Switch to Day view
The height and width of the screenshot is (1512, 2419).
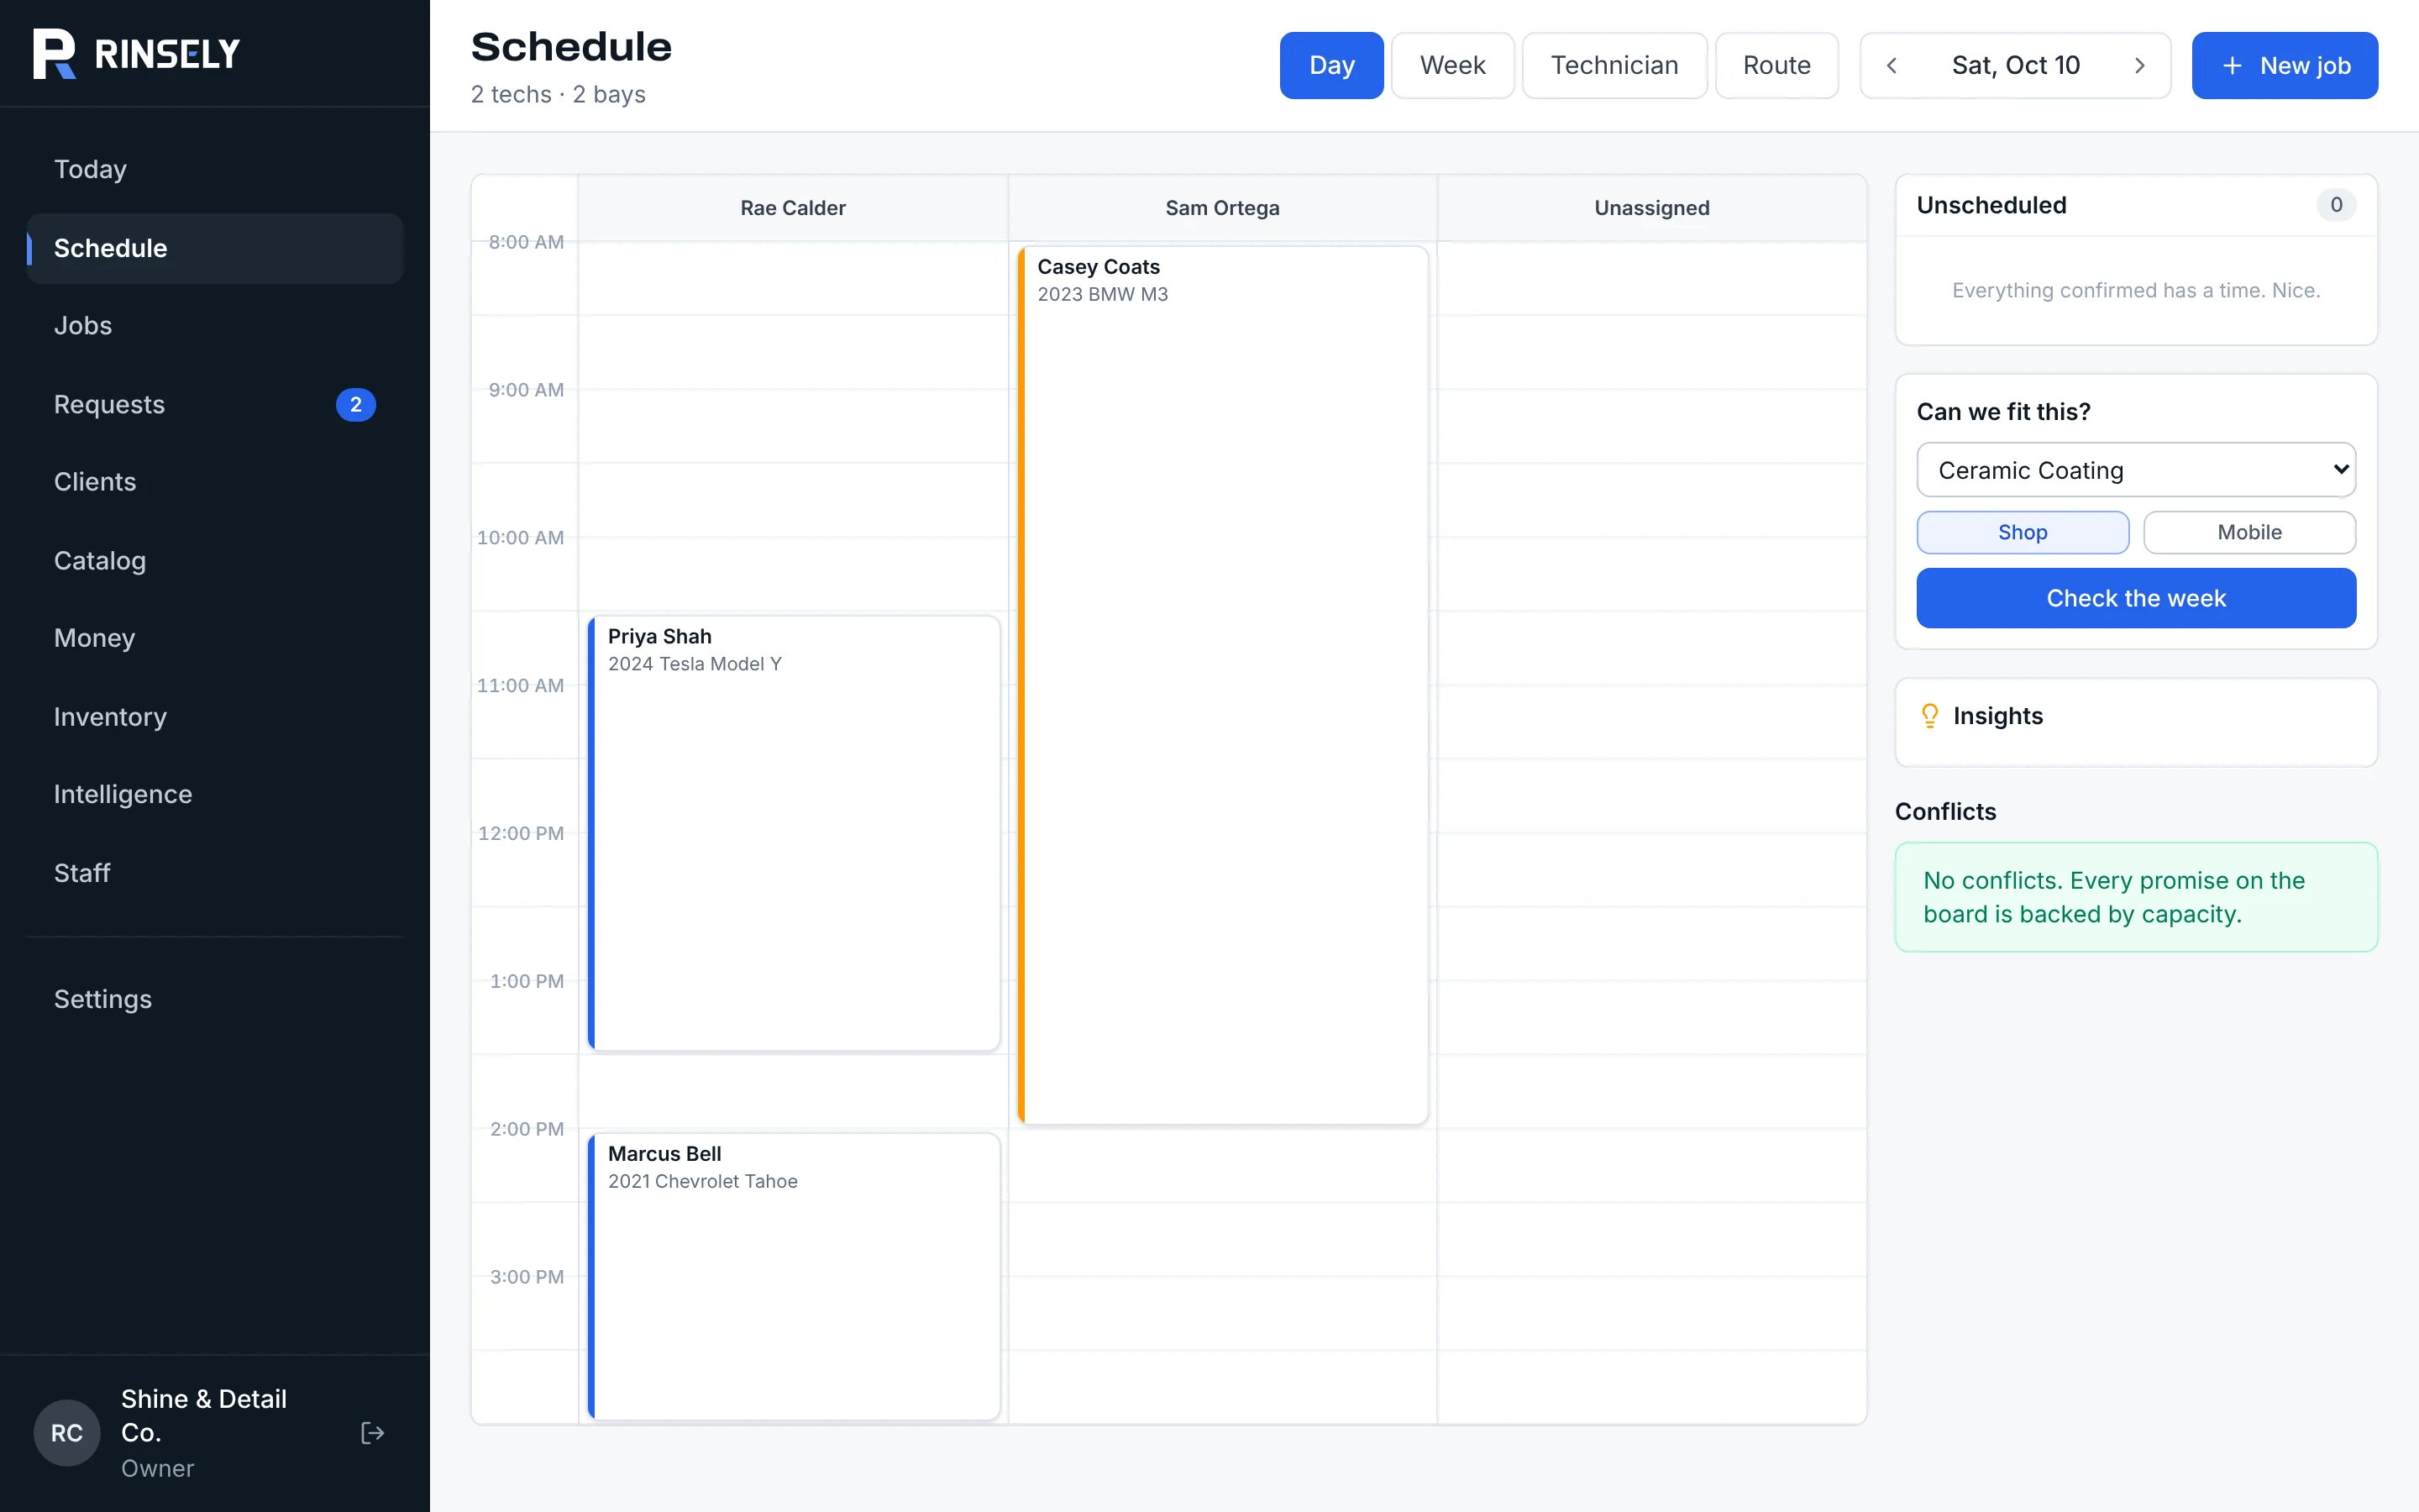[x=1331, y=65]
